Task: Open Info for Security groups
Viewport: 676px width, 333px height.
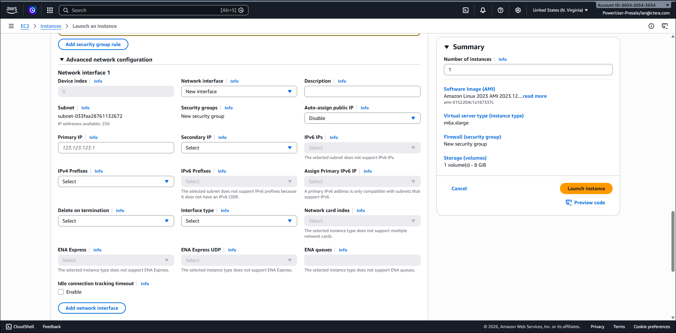Action: [x=229, y=108]
